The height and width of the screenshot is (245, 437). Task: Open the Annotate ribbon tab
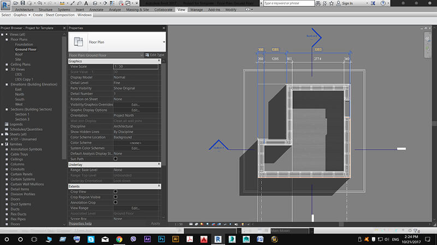click(x=97, y=10)
